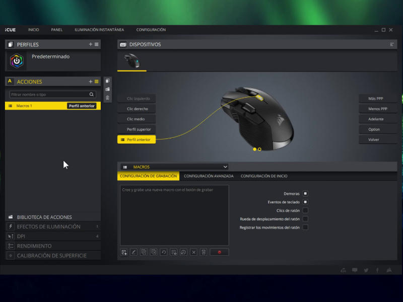Image resolution: width=403 pixels, height=302 pixels.
Task: Click the reset circular-arrow icon beside the duplicate icons
Action: (163, 252)
